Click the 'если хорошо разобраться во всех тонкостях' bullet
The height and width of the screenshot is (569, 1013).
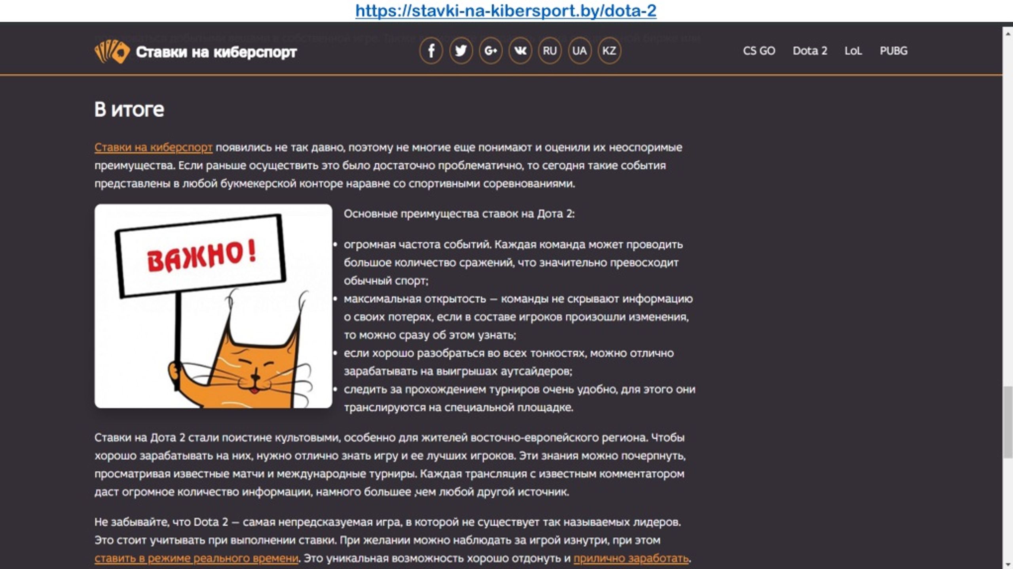click(509, 362)
